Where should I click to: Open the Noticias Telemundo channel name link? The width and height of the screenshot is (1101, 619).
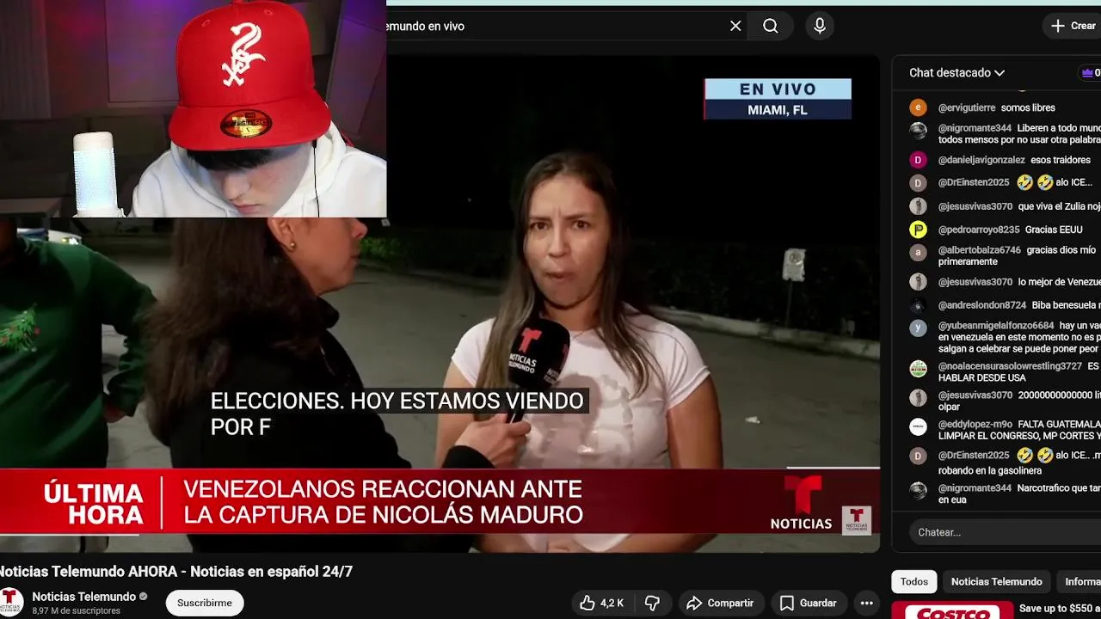[x=84, y=597]
